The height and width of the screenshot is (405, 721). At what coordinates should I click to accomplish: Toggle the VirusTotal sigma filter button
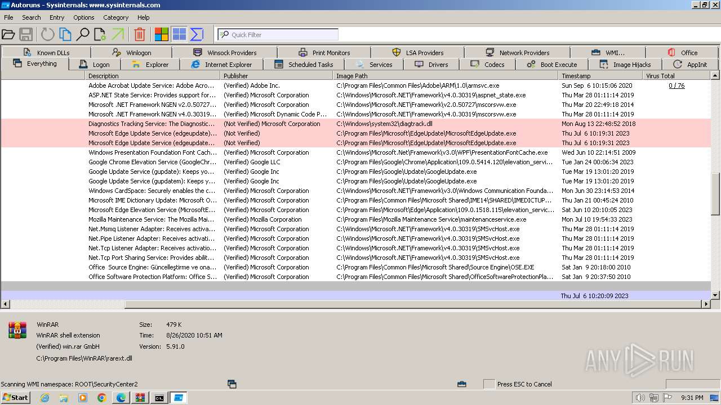197,35
